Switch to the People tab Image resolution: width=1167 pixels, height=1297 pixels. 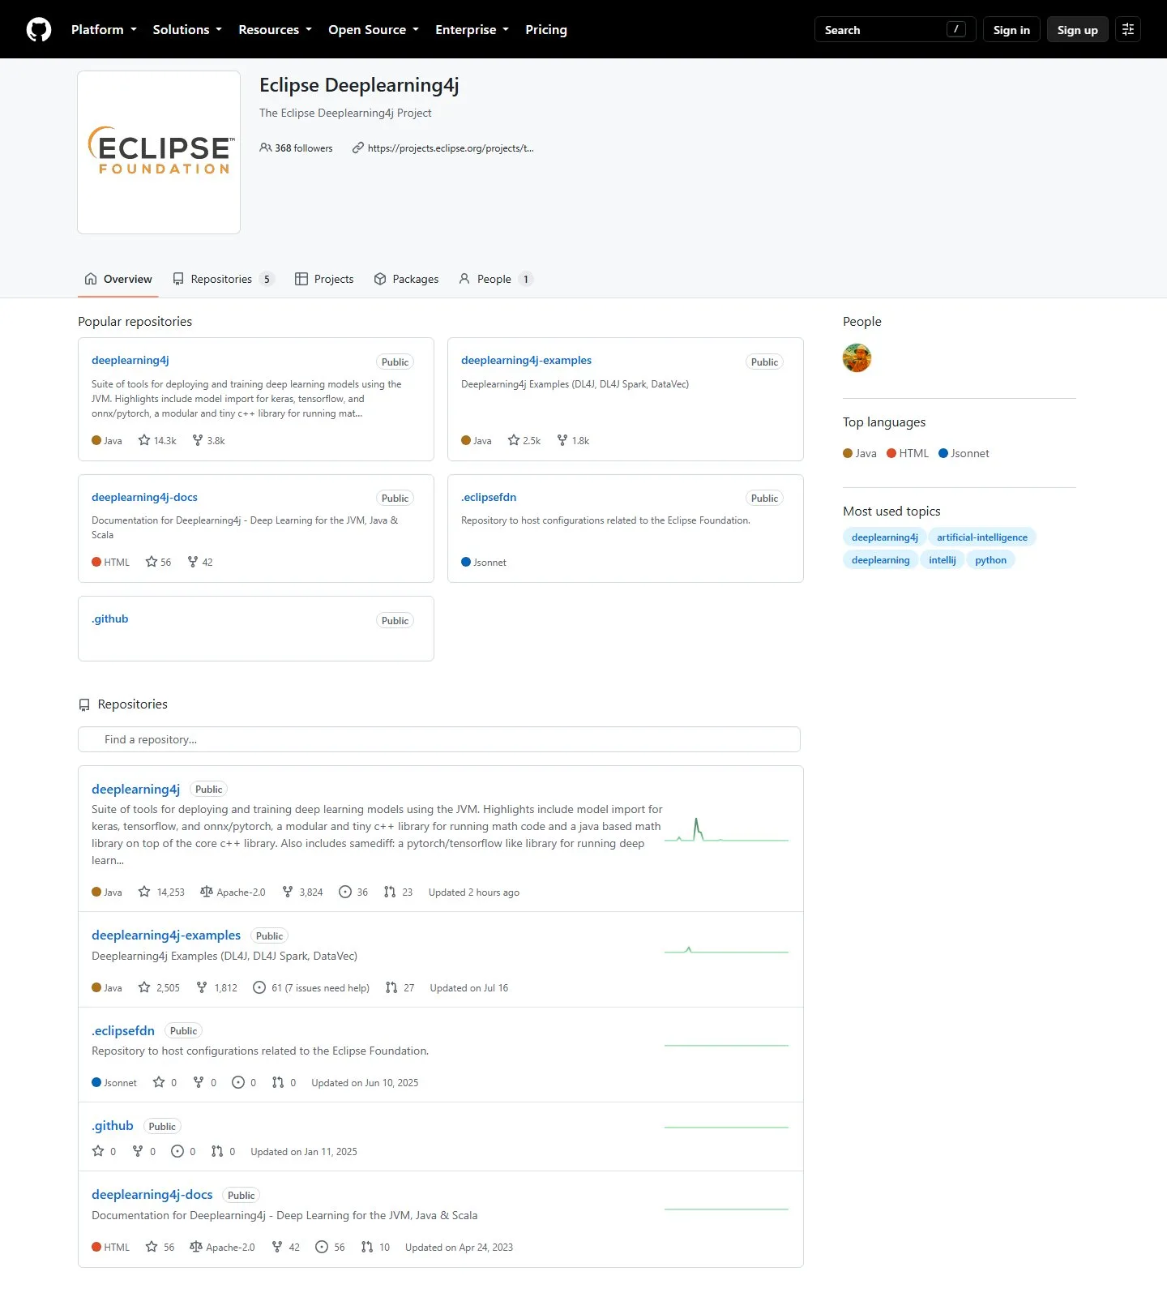(x=496, y=279)
